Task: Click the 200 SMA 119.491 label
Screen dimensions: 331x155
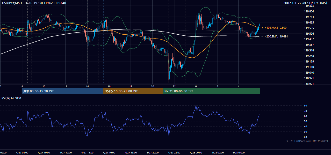Action: click(x=275, y=36)
